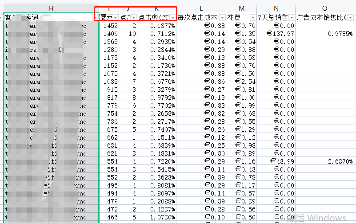Select the impressions cell showing 1173
Viewport: 356px width, 223px height.
[109, 58]
